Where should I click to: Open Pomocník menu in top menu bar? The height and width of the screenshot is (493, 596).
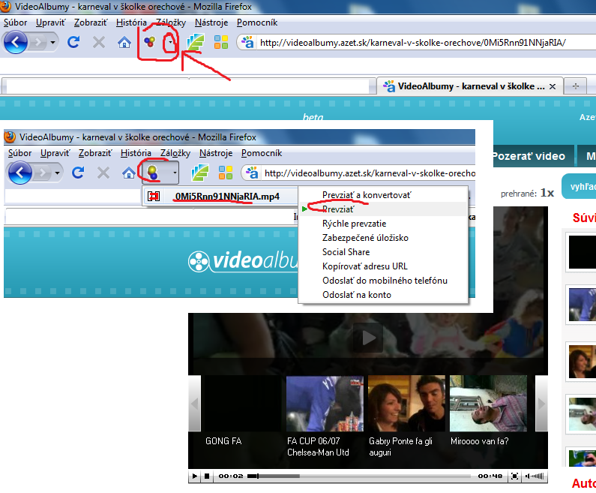pyautogui.click(x=257, y=23)
